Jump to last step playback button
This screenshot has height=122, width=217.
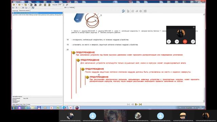(140, 104)
